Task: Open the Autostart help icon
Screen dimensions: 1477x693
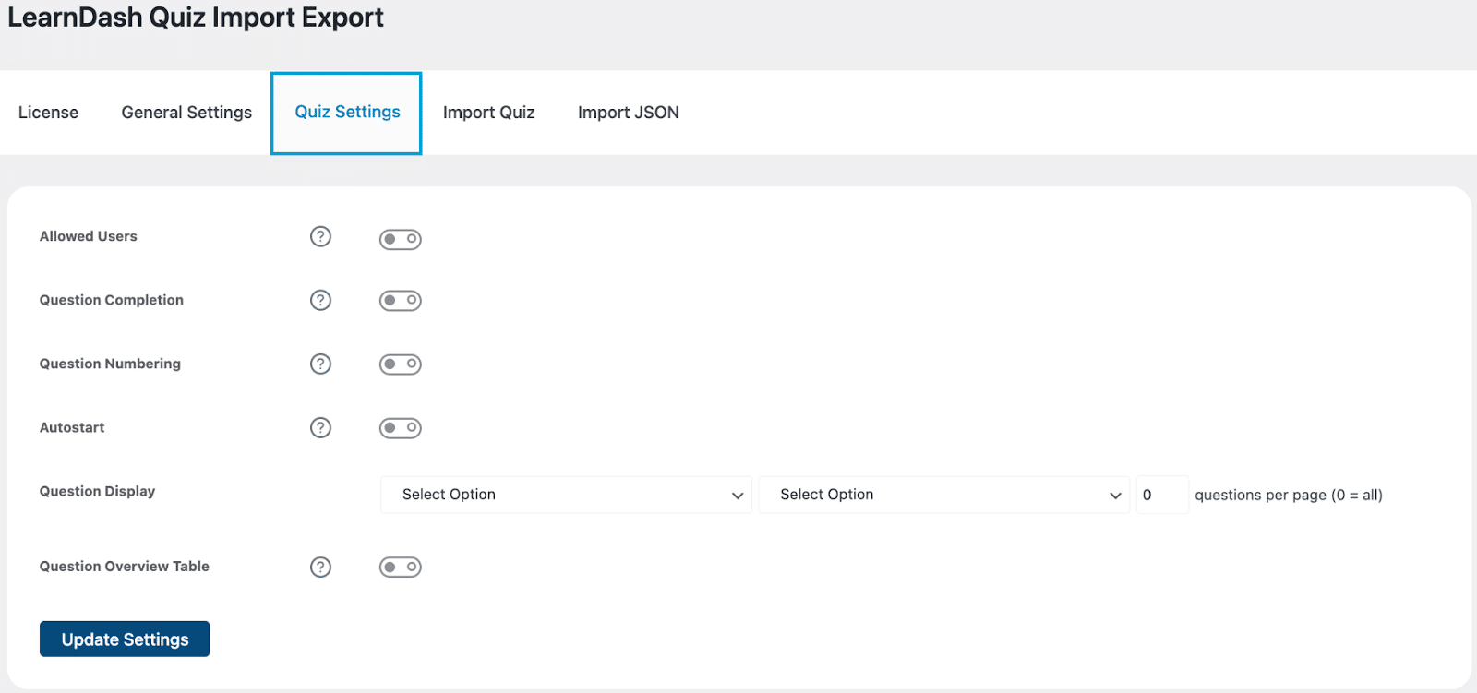Action: coord(320,427)
